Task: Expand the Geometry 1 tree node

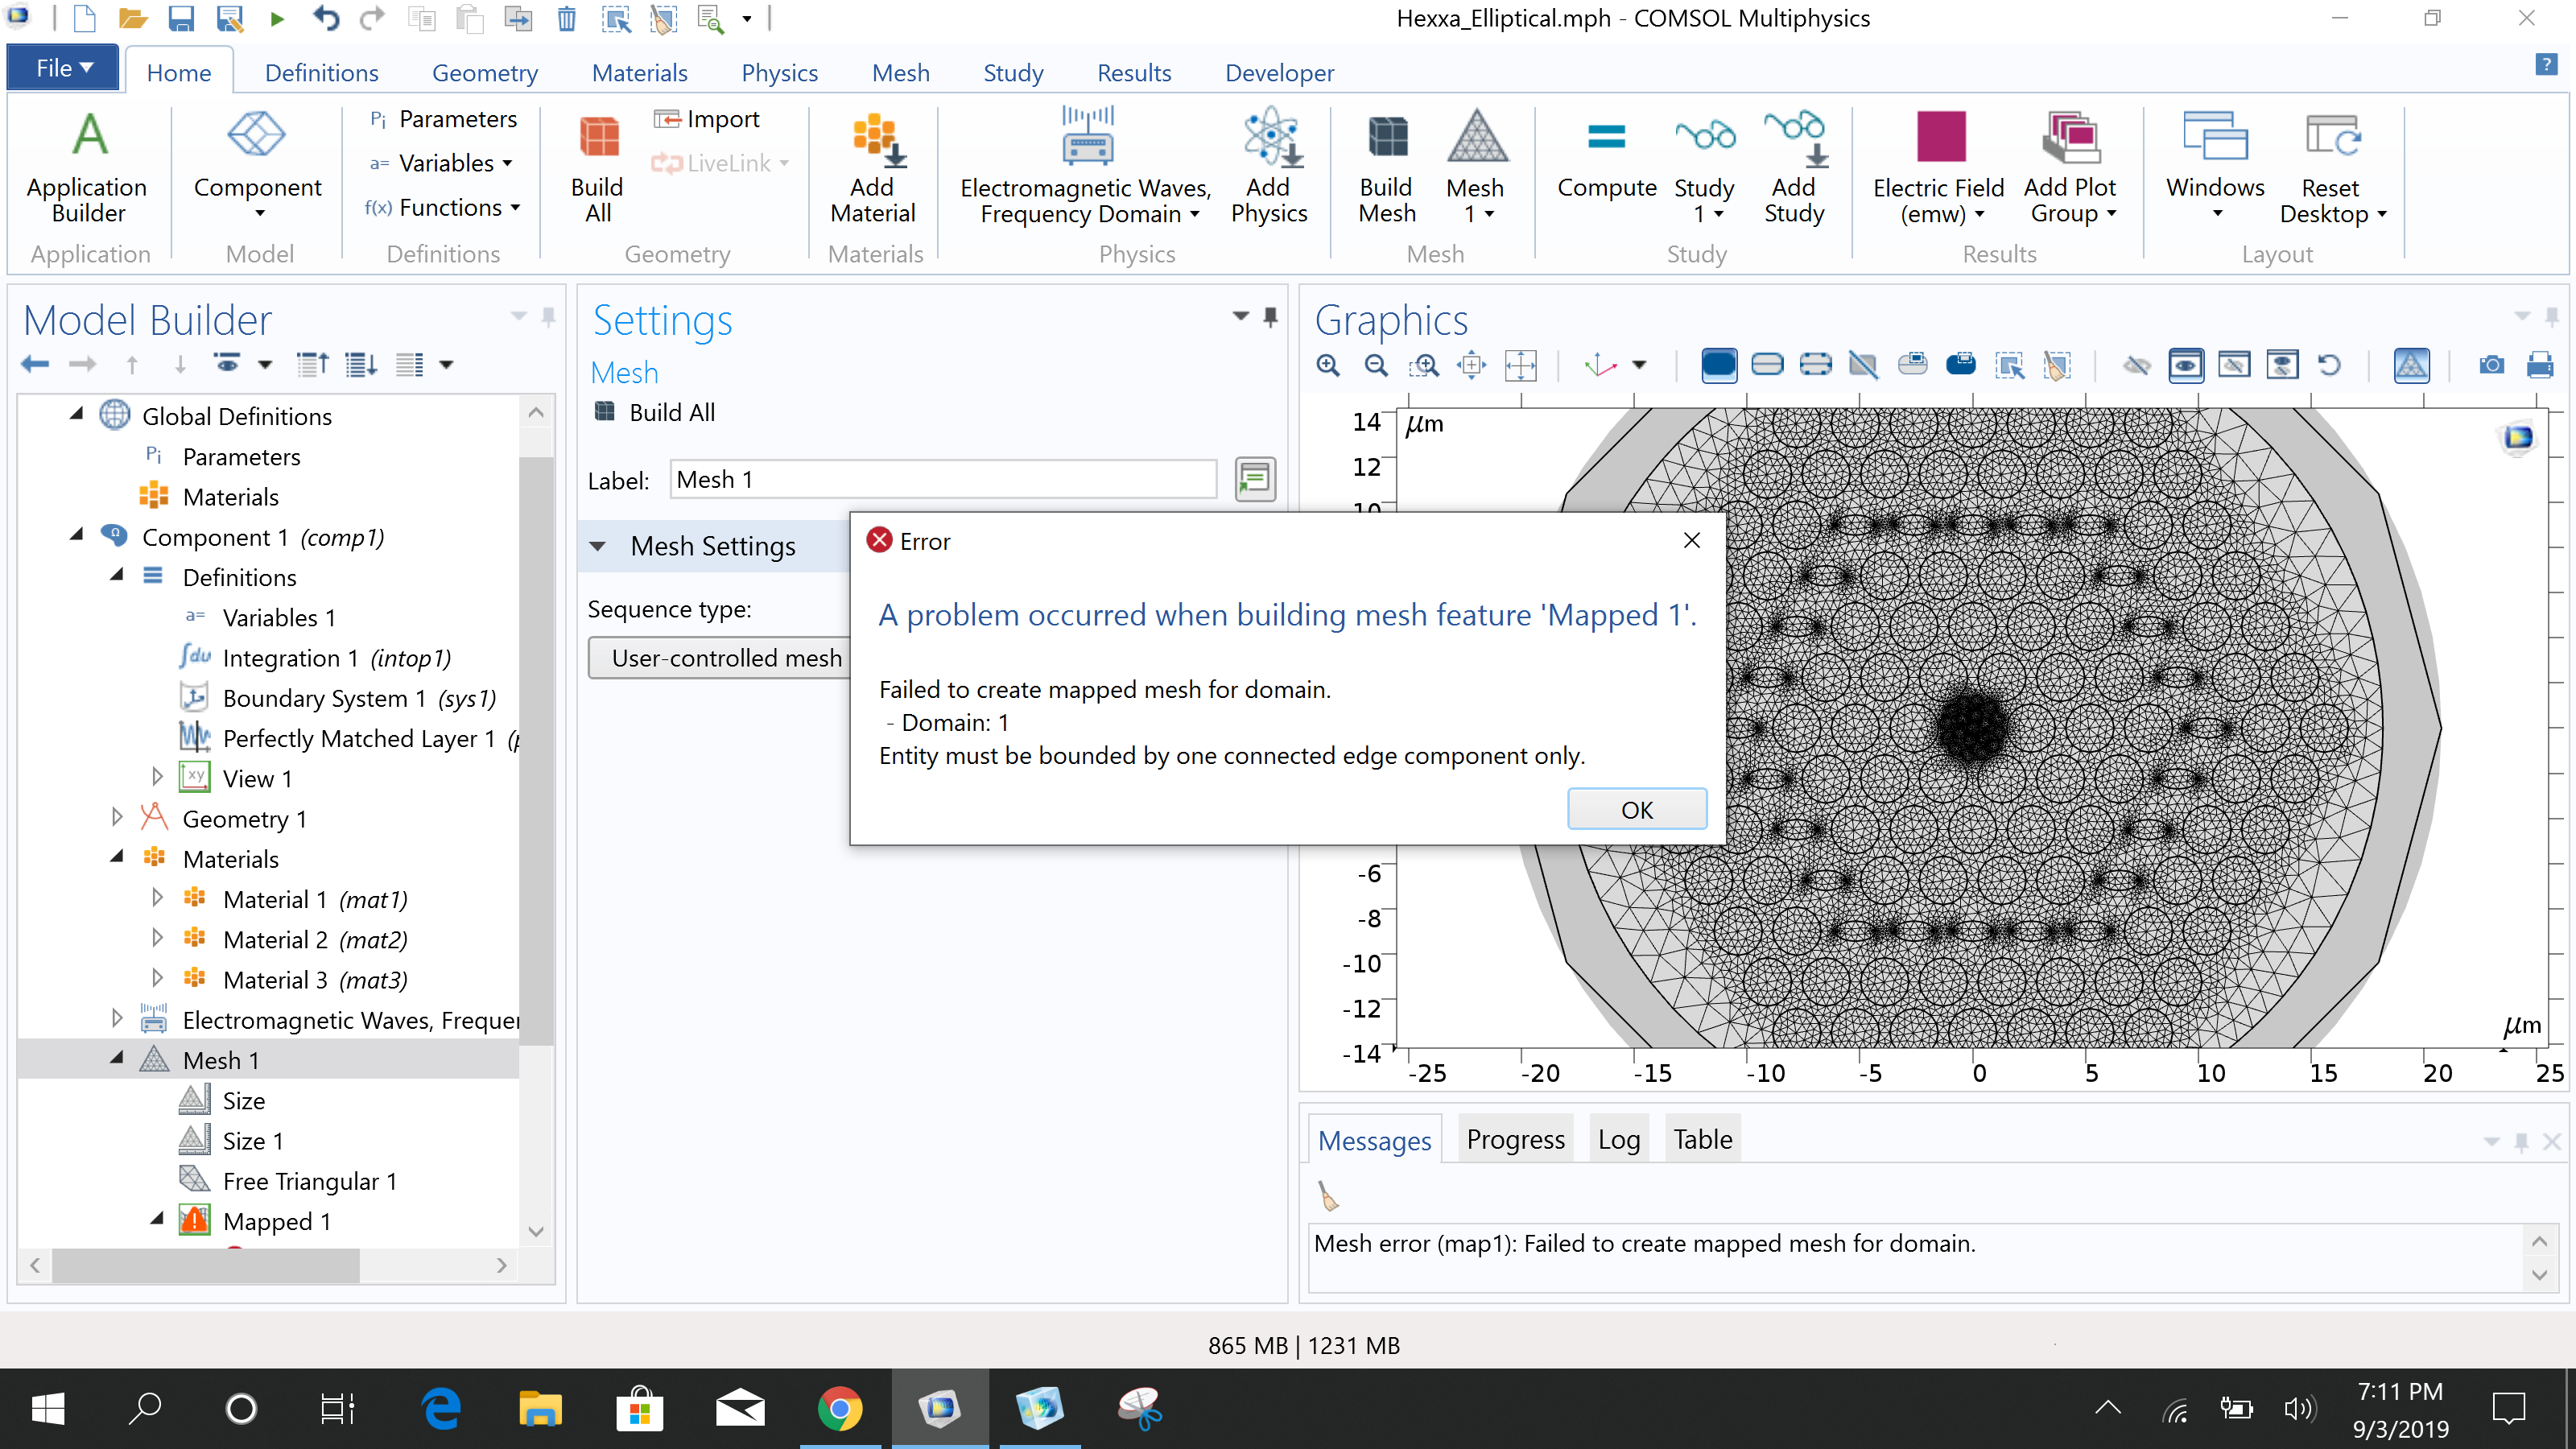Action: pyautogui.click(x=117, y=818)
